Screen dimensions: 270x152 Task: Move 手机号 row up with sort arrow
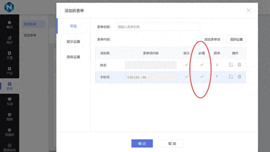(217, 77)
